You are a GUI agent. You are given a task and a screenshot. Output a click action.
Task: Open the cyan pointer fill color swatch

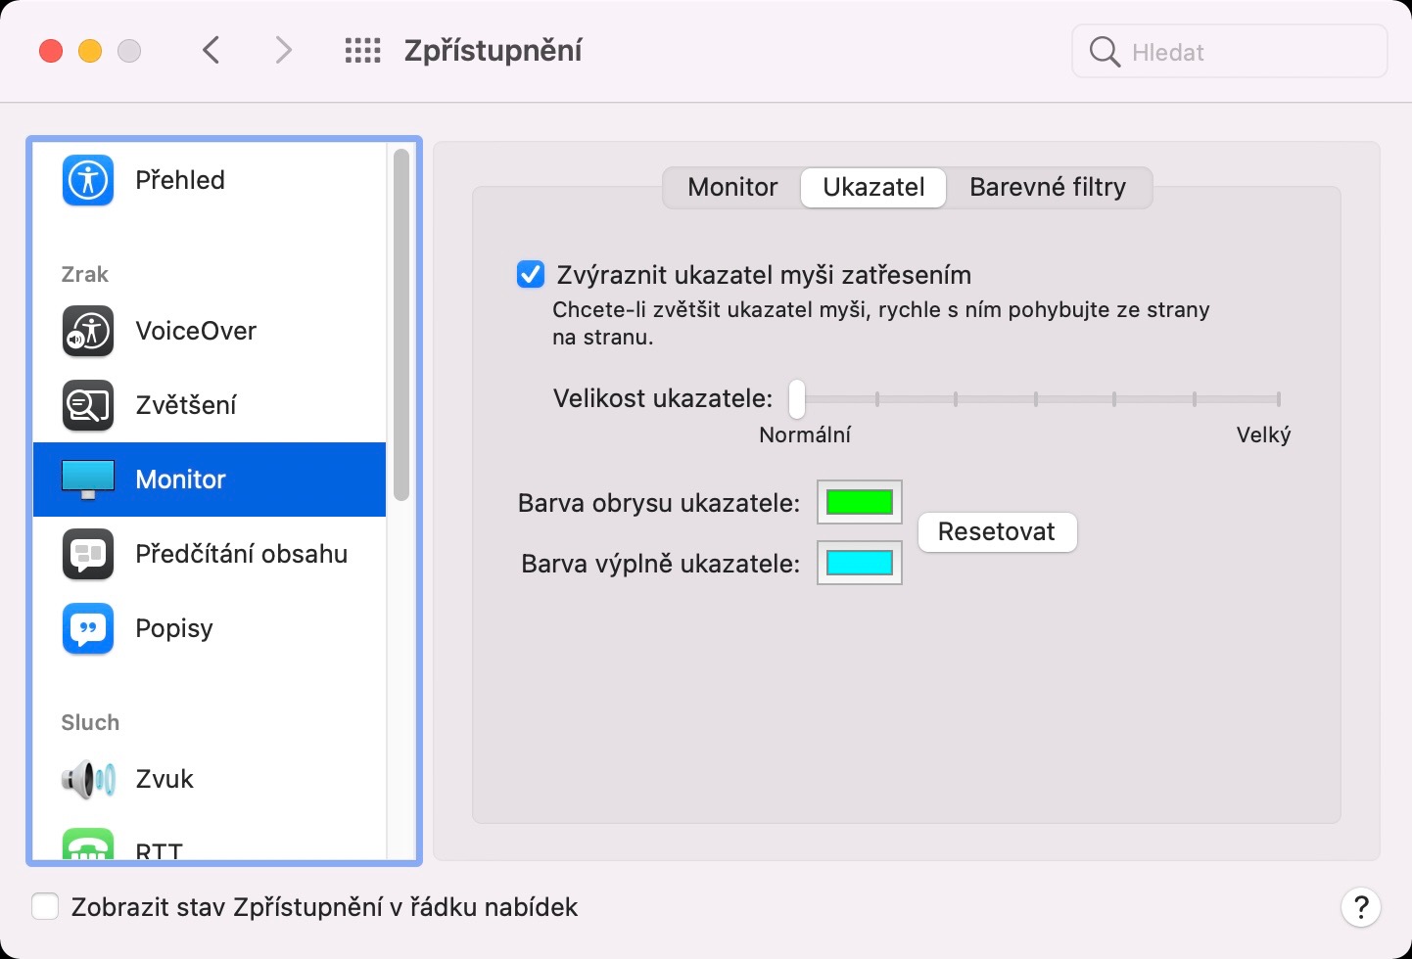point(859,563)
